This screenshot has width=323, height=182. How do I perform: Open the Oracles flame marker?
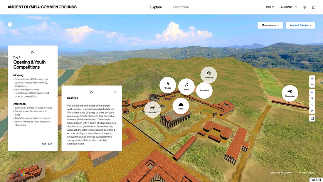click(168, 85)
